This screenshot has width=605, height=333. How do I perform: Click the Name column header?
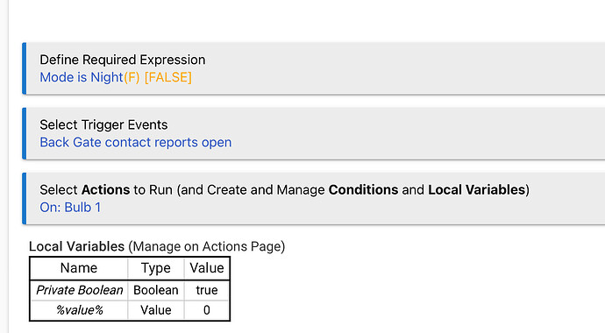[79, 268]
